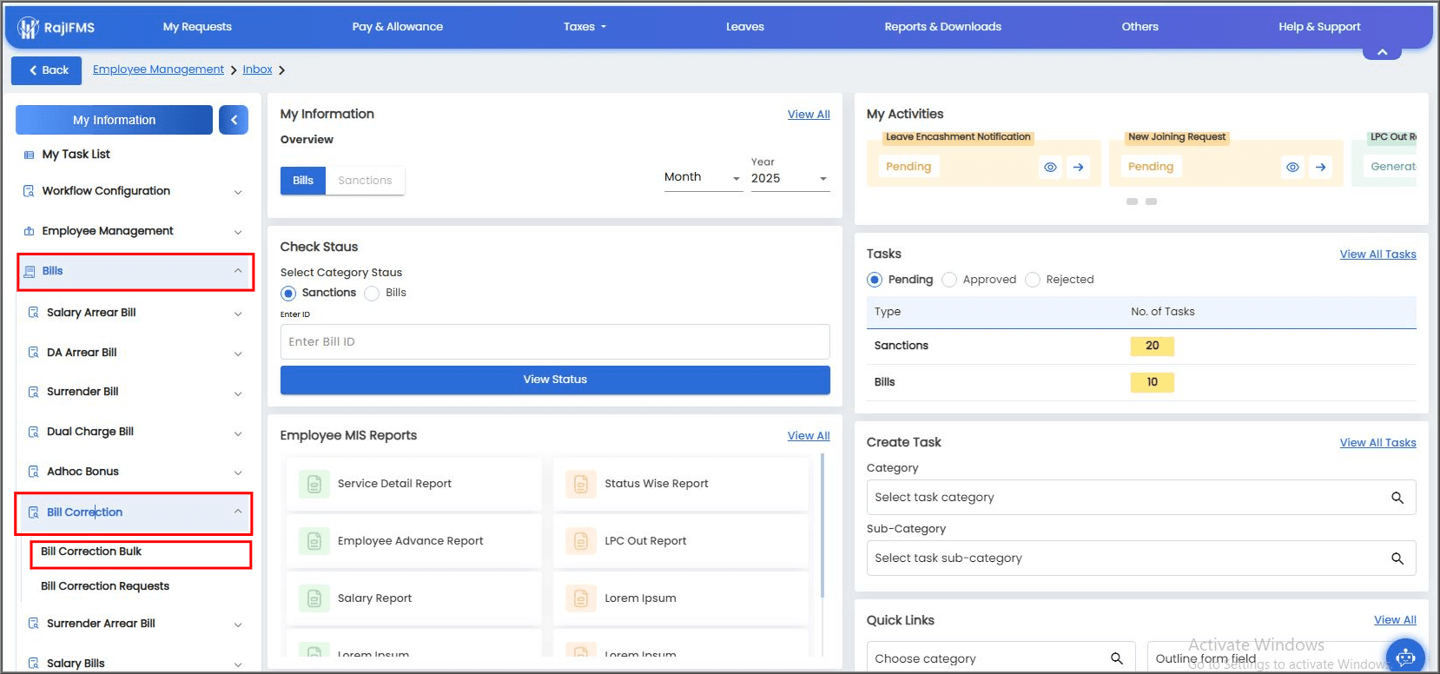Open the Year dropdown showing 2025

point(789,179)
